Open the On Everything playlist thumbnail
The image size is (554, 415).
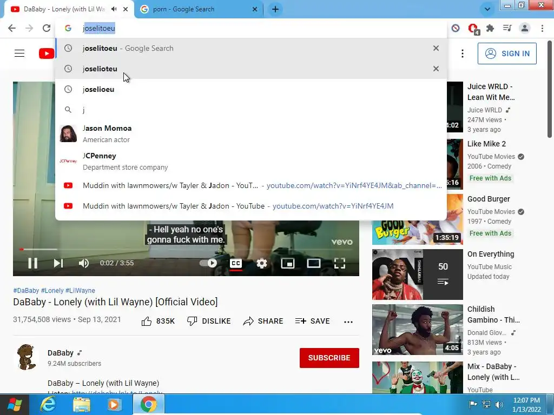[417, 275]
